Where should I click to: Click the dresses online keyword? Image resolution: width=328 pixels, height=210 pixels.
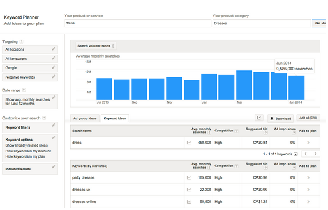(x=84, y=202)
